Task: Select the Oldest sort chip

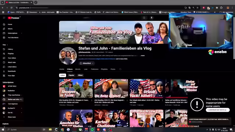Action: [x=80, y=75]
